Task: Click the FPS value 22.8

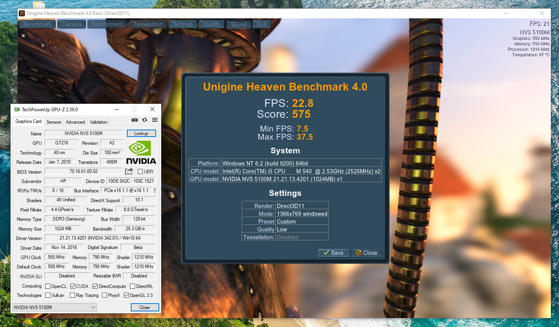Action: pos(303,103)
